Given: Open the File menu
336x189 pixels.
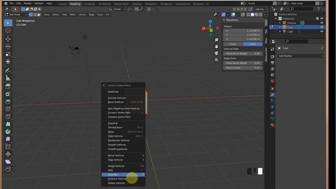Looking at the screenshot, I should click(x=12, y=4).
